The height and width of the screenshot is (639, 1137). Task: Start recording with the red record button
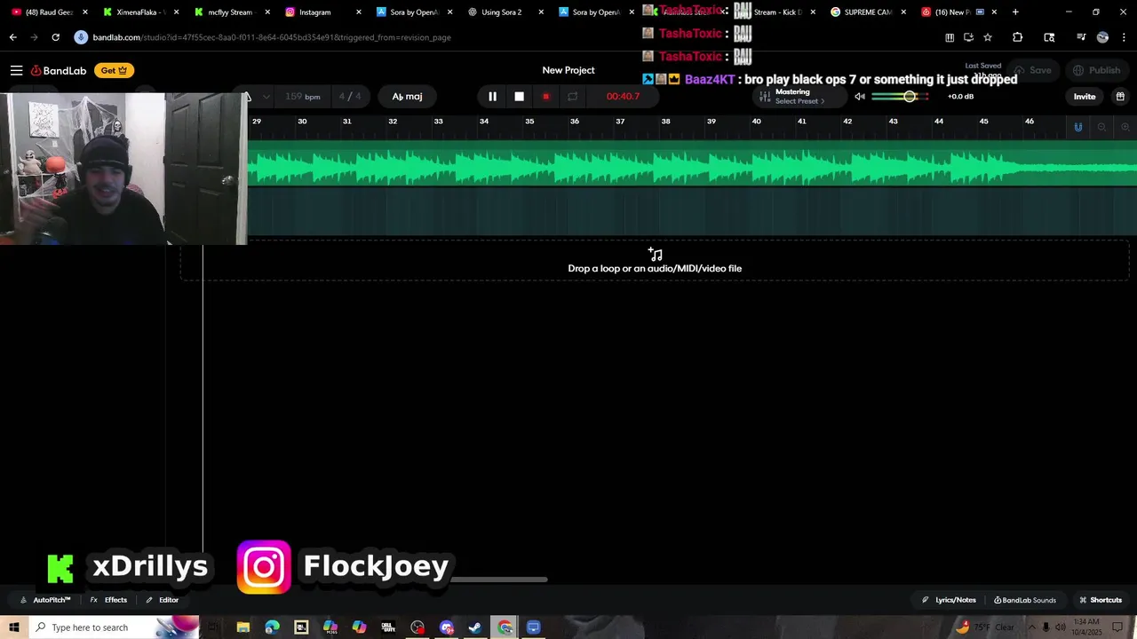point(545,97)
